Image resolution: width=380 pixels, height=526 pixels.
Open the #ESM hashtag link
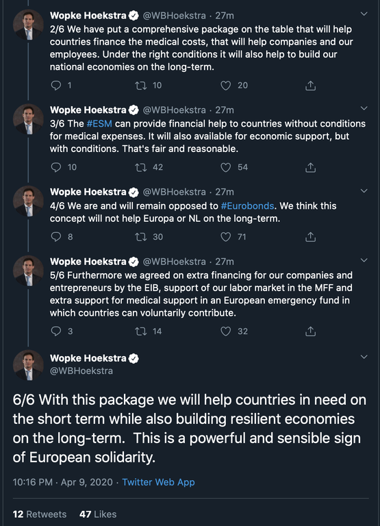[99, 124]
